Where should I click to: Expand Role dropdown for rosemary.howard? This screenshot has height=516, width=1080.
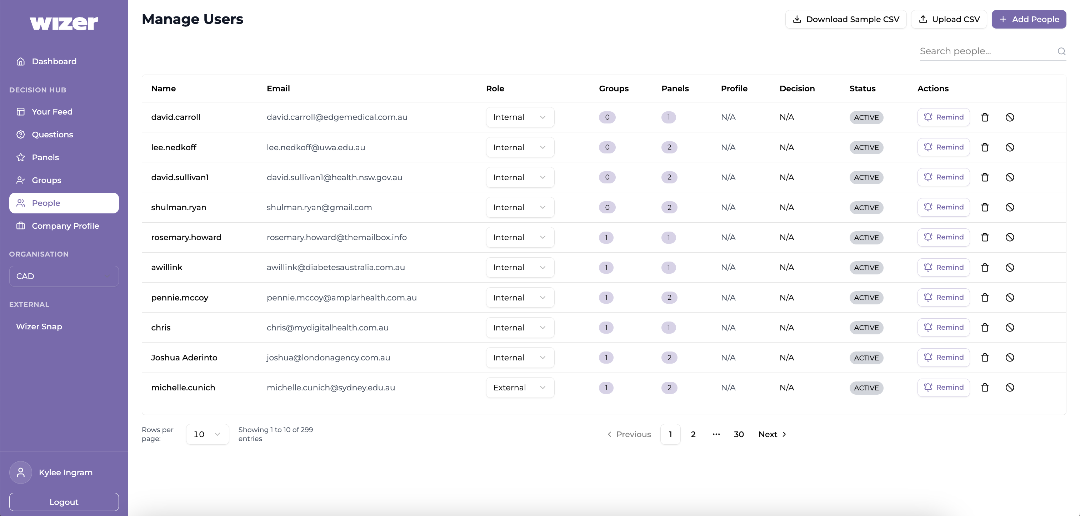[520, 237]
